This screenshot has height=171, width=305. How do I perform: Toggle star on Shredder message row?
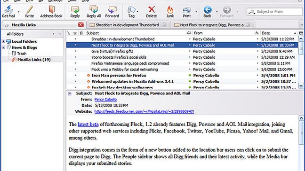click(x=75, y=39)
